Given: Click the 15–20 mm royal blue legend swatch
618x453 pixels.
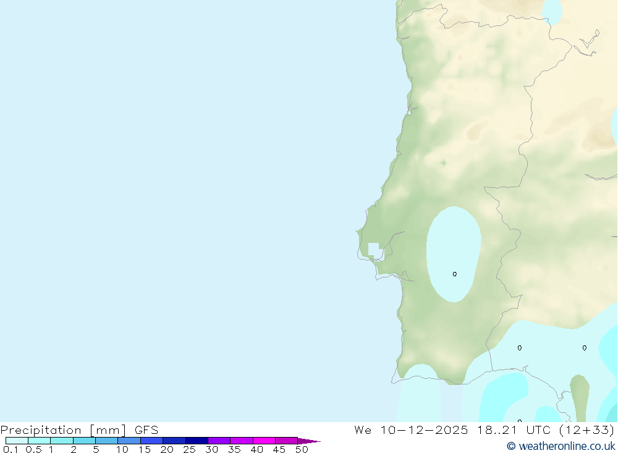Looking at the screenshot, I should coord(152,441).
